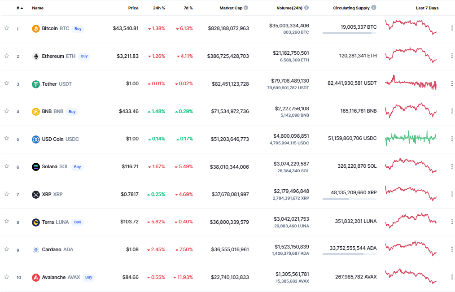This screenshot has height=292, width=455.
Task: Open three-dot menu for Cardano row
Action: (452, 249)
